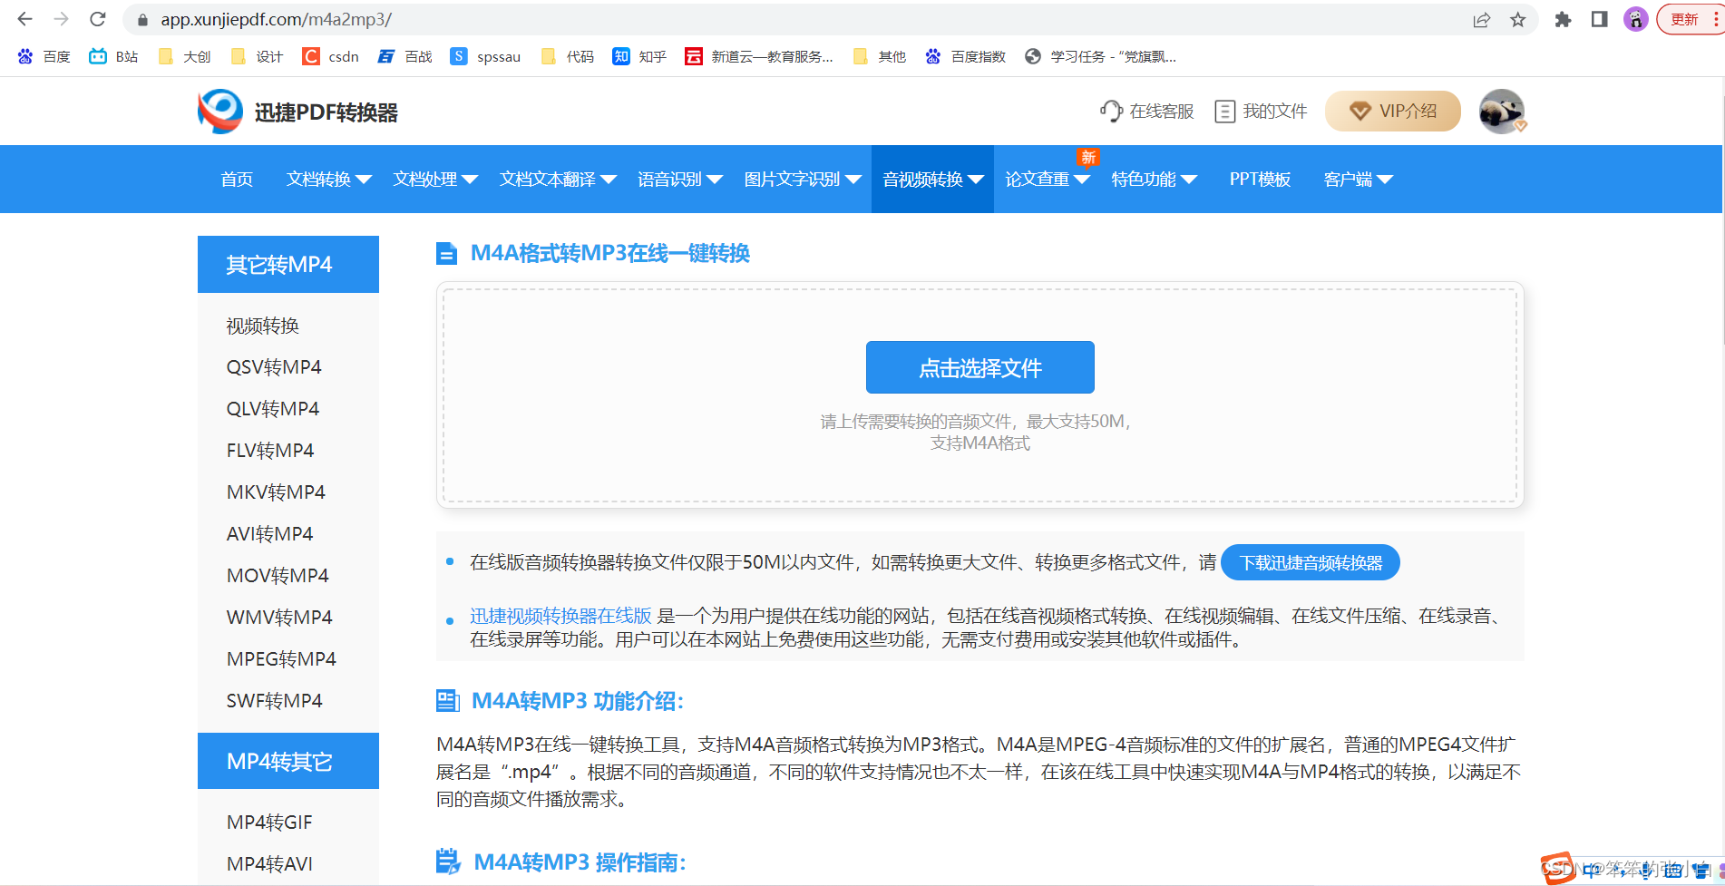Image resolution: width=1725 pixels, height=886 pixels.
Task: Expand the 文档文本翻译 dropdown menu
Action: (x=558, y=180)
